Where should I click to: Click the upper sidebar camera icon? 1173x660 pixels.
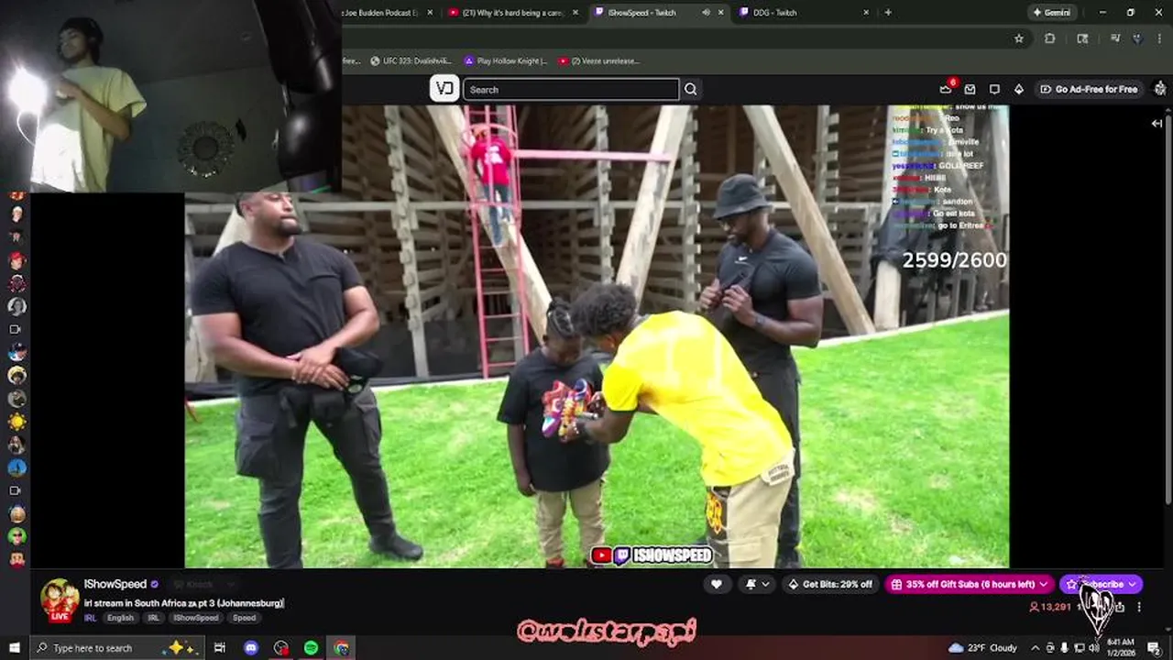point(16,329)
